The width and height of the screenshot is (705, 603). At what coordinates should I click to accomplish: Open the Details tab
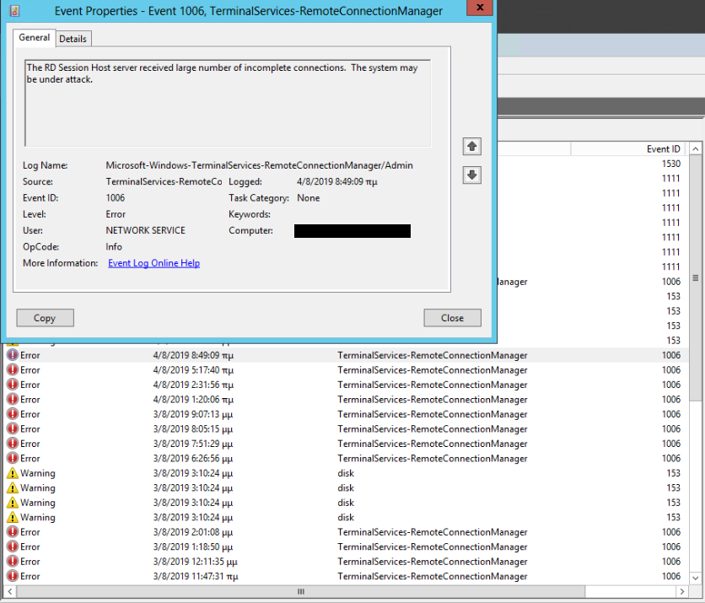click(x=73, y=39)
